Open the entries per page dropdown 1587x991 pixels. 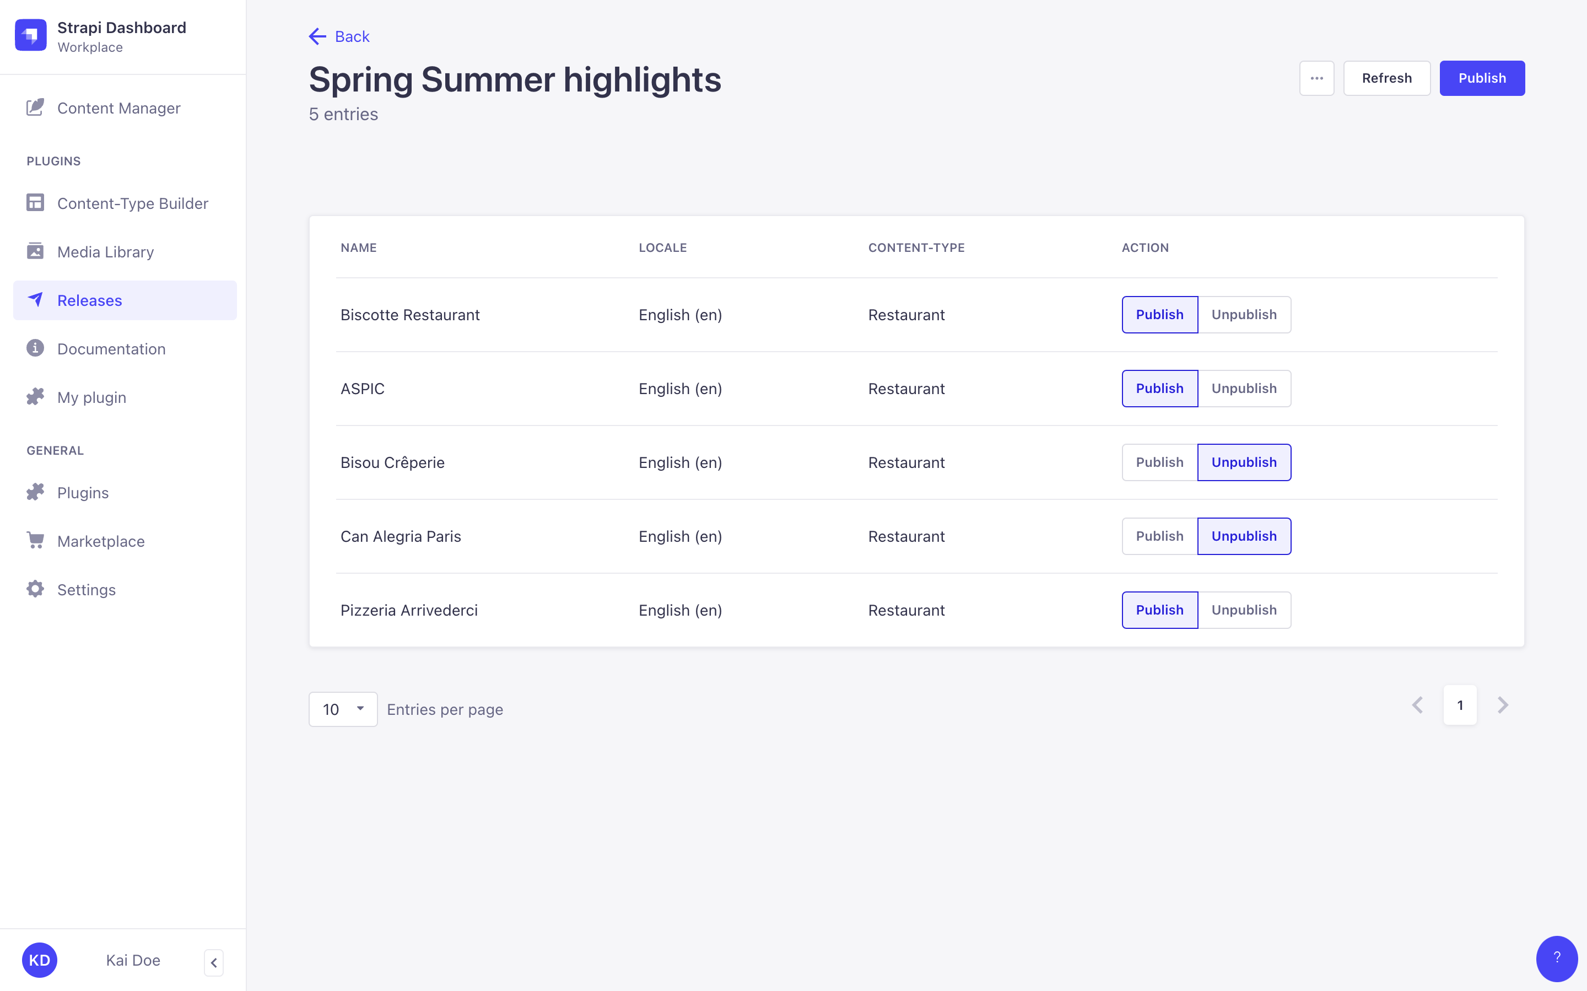(343, 709)
